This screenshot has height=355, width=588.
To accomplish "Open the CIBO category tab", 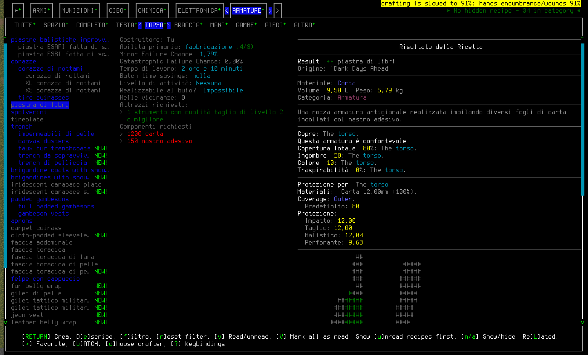I will point(118,10).
